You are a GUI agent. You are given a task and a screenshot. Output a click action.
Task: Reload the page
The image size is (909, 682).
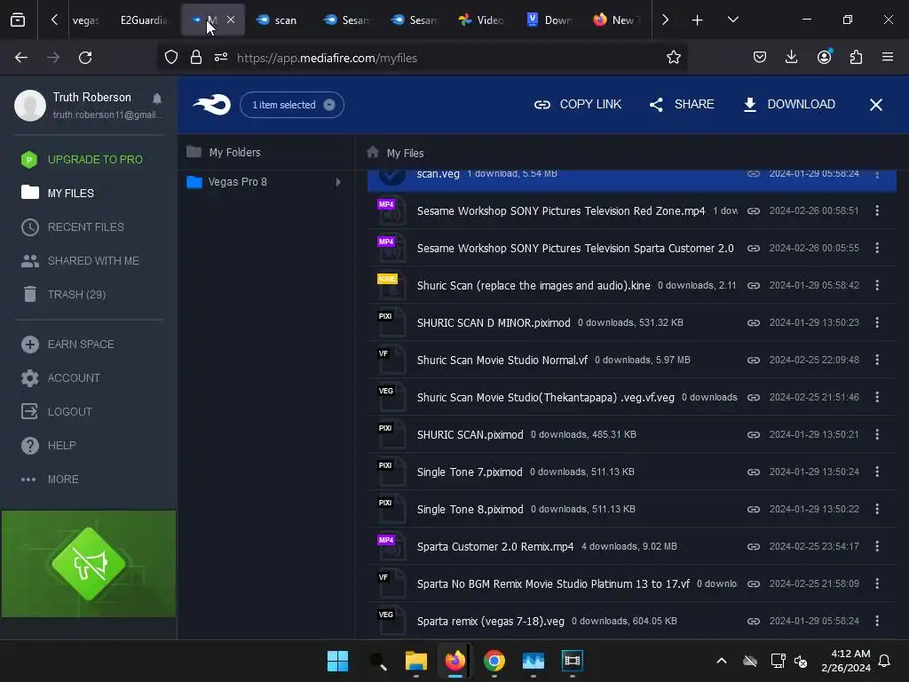(x=85, y=58)
